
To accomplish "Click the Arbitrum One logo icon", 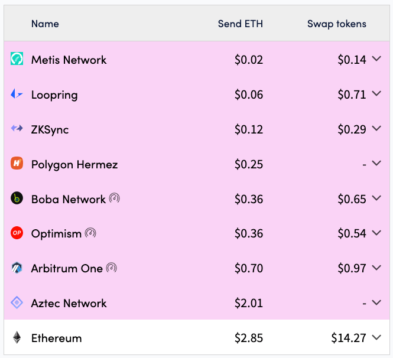I will tap(17, 268).
